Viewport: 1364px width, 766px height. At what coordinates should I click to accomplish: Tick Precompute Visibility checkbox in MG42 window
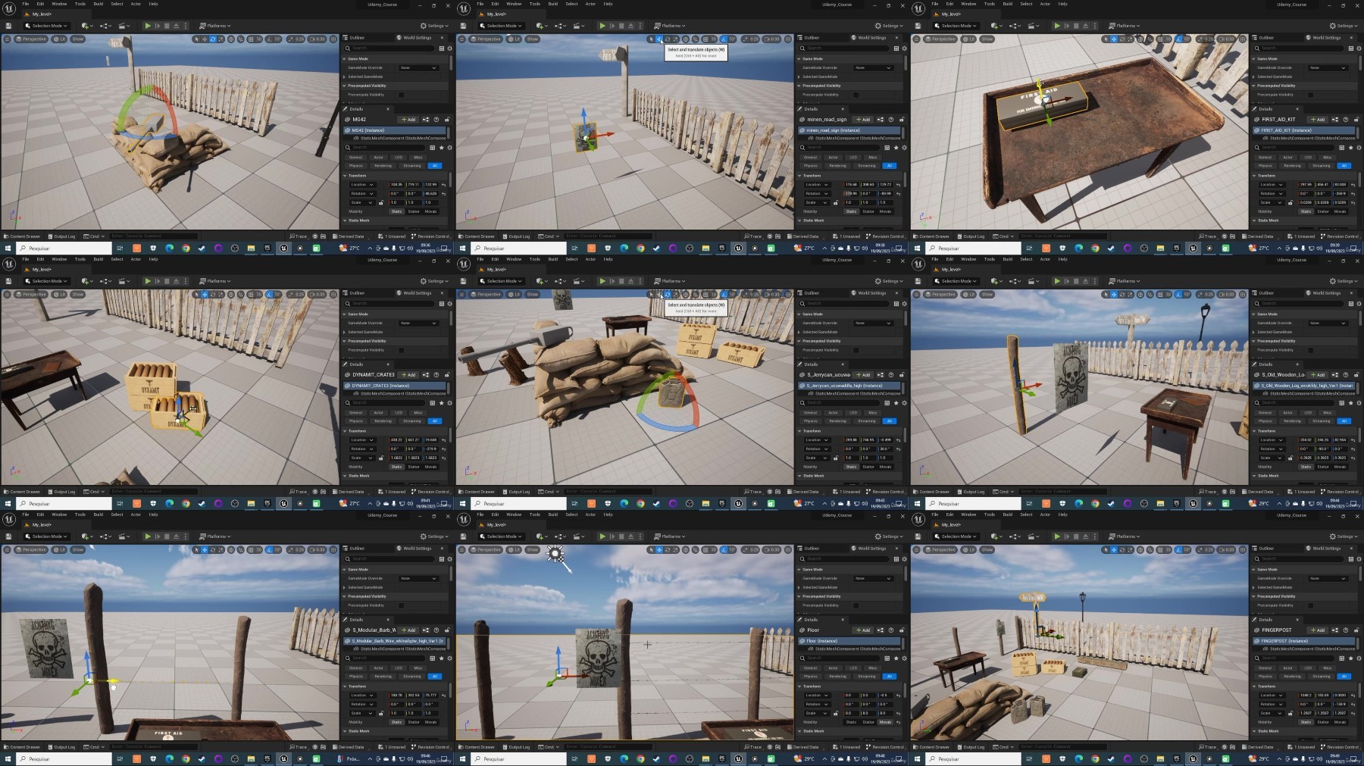coord(401,95)
